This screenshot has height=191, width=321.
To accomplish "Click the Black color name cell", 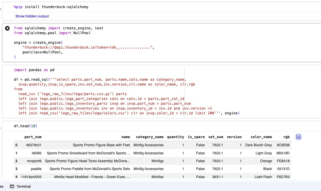I will tap(267, 169).
